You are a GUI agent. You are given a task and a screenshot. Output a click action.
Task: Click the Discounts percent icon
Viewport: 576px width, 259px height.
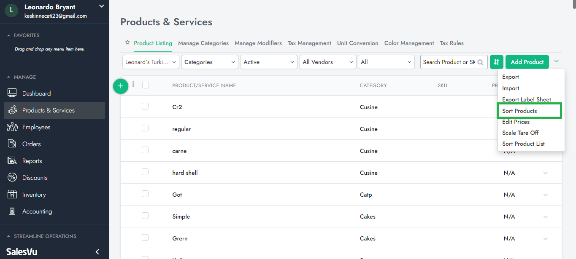[x=12, y=178]
